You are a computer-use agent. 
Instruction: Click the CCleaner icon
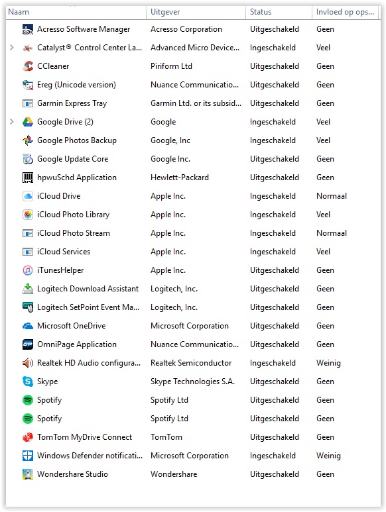coord(28,66)
